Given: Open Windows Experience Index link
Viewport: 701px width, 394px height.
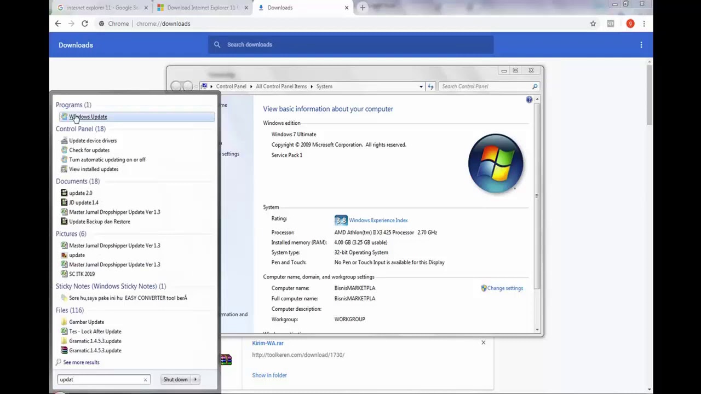Looking at the screenshot, I should pyautogui.click(x=378, y=221).
